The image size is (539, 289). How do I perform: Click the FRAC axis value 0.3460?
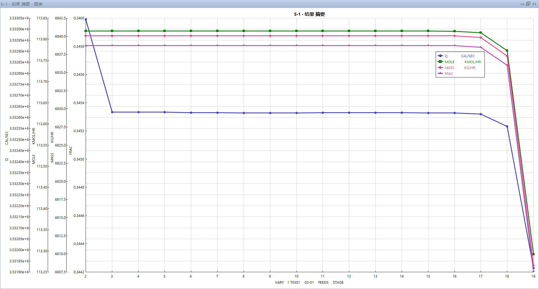79,18
